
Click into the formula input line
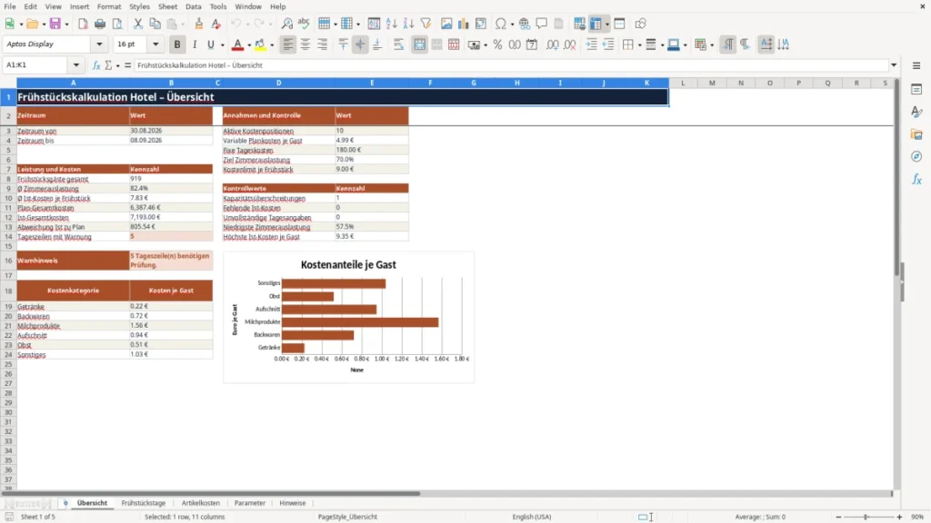coord(511,65)
